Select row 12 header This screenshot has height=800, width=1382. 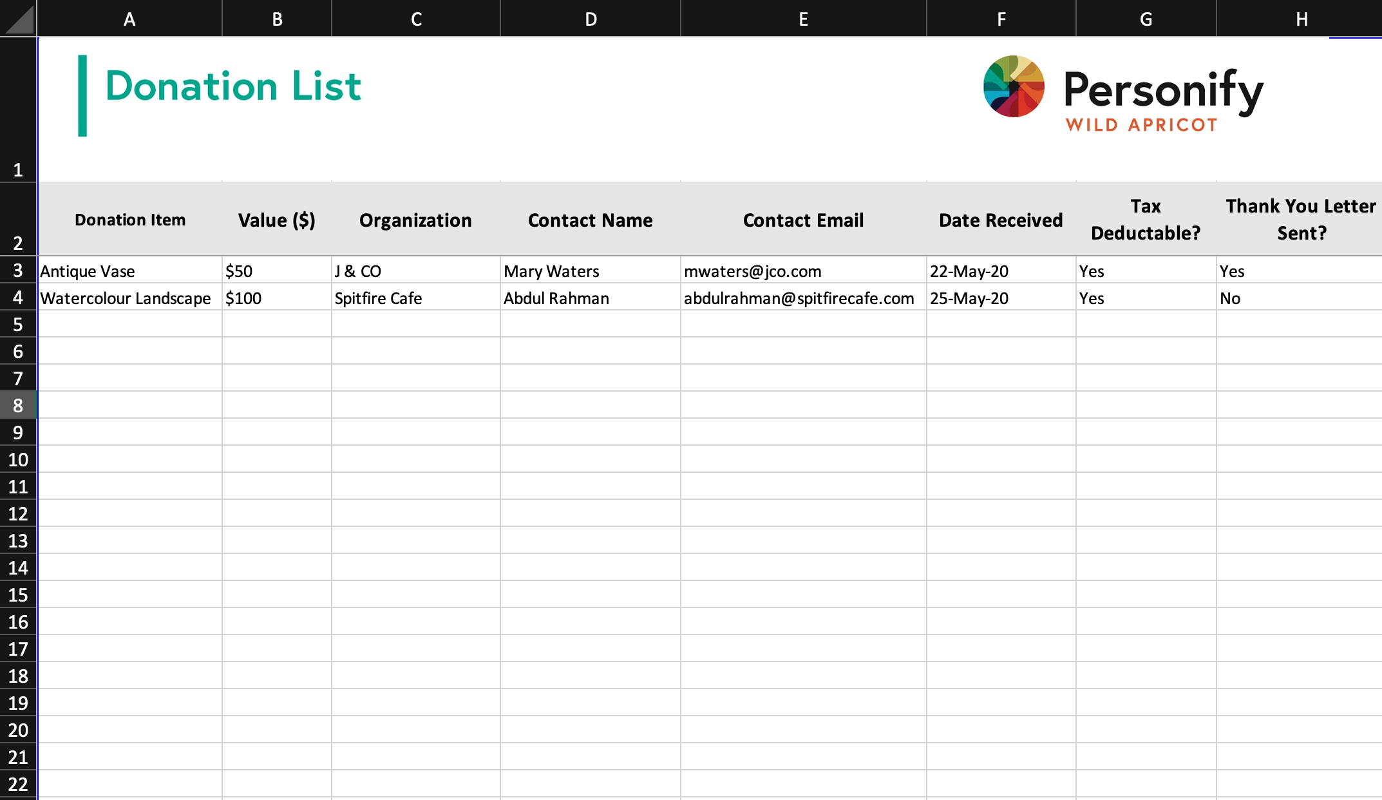[x=18, y=513]
